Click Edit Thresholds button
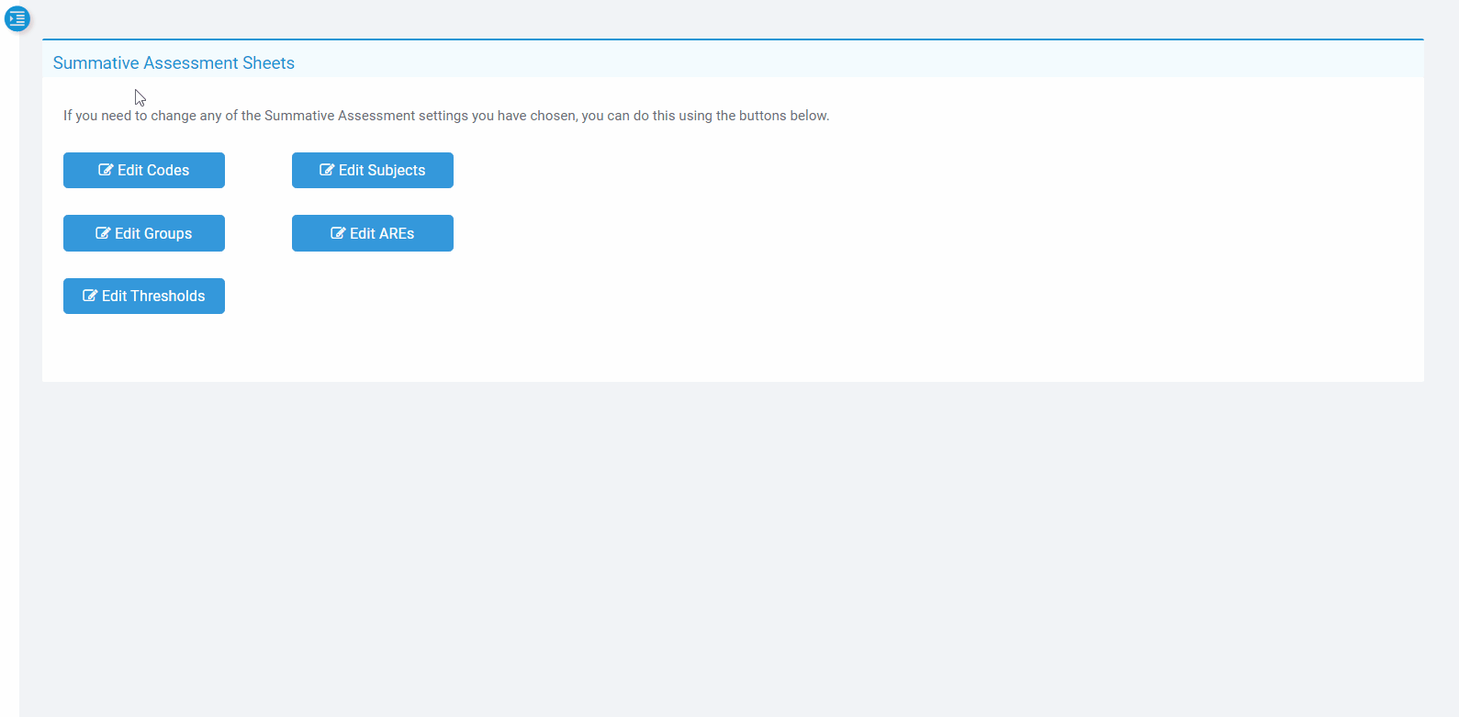This screenshot has height=717, width=1459. 144,296
